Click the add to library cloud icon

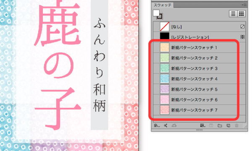point(174,126)
